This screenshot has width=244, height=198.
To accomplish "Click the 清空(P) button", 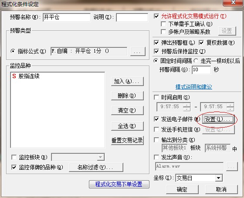I will (127, 110).
